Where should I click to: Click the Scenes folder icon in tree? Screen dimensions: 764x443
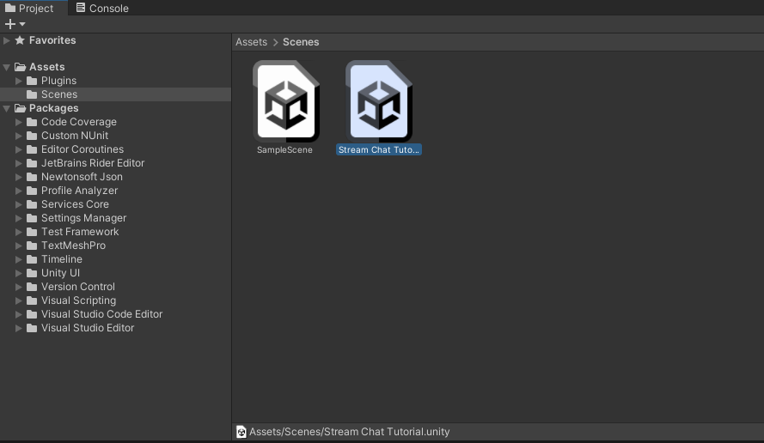click(32, 94)
